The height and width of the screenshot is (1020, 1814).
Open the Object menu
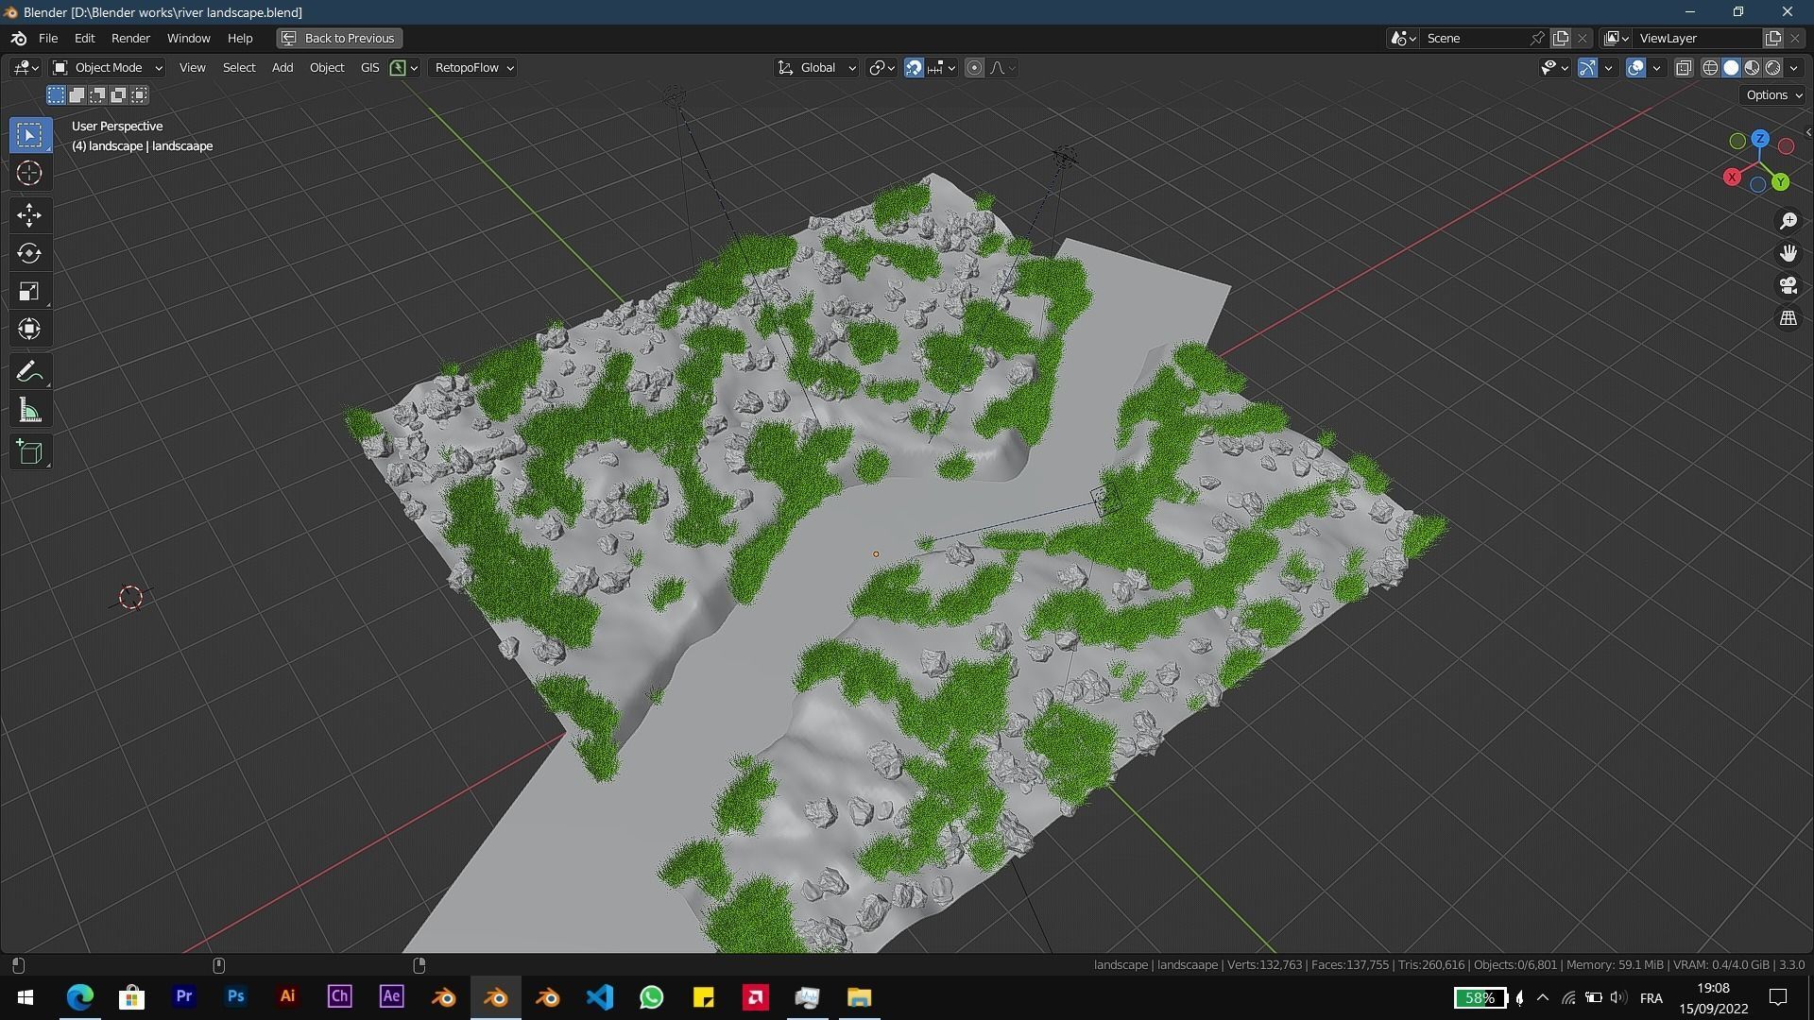point(326,67)
